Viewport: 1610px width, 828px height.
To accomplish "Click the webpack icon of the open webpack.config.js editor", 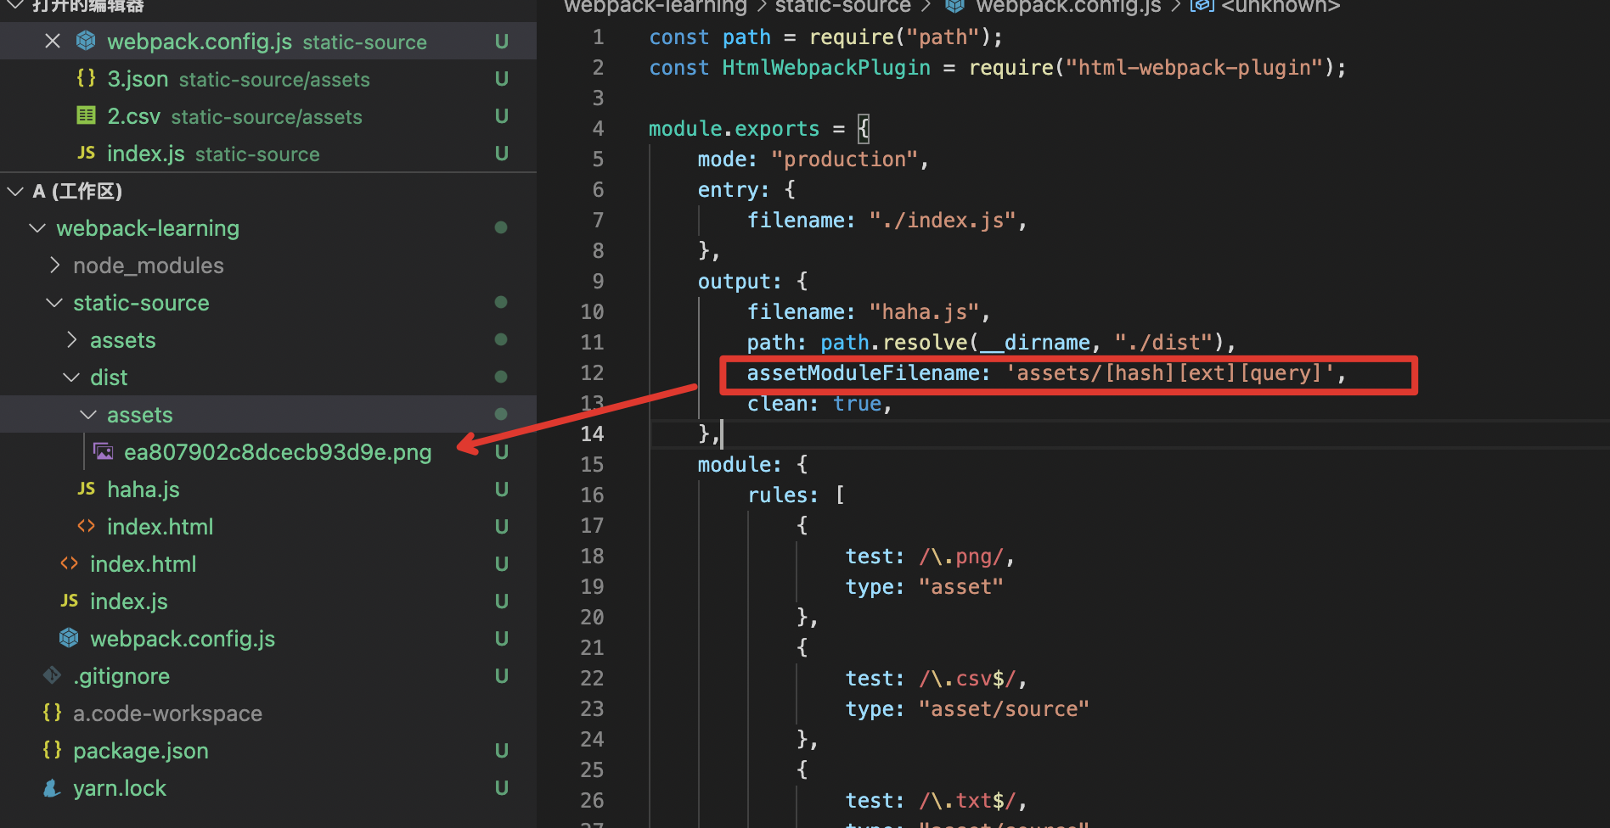I will (86, 41).
